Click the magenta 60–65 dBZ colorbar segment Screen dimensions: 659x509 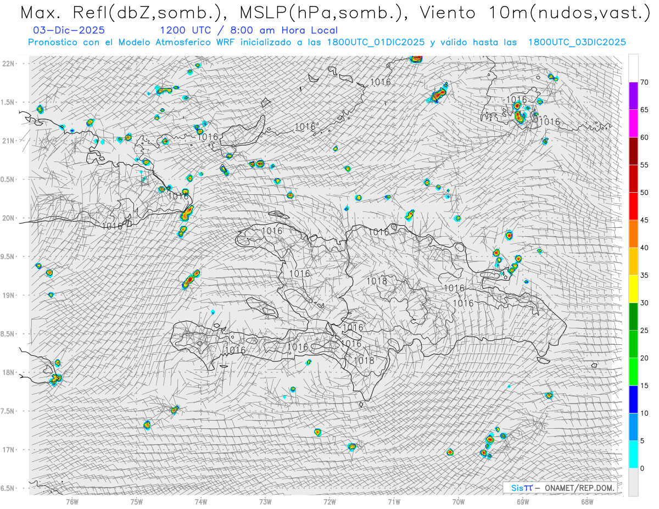point(633,124)
